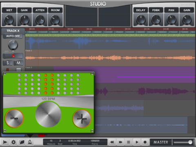Click the orange waveform on Track 2
Image resolution: width=196 pixels, height=147 pixels.
click(110, 58)
